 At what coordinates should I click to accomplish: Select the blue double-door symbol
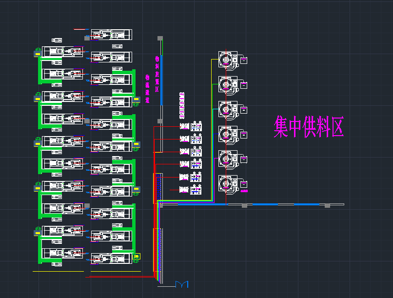point(182,284)
